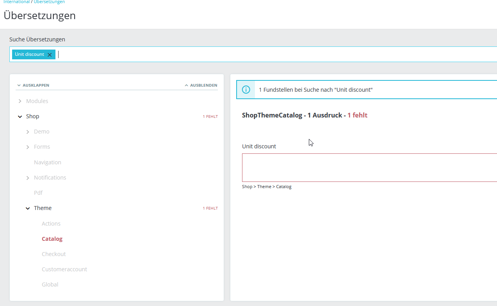Viewport: 497px width, 306px height.
Task: Click the Unit discount field label
Action: (259, 146)
